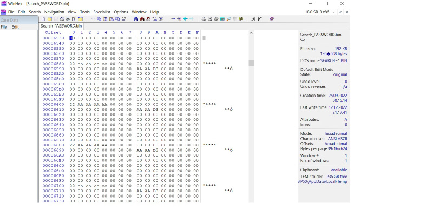Open the Specialist menu
Screen dimensions: 433x210
[x=102, y=12]
